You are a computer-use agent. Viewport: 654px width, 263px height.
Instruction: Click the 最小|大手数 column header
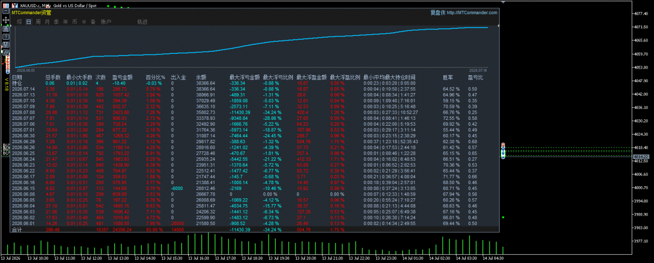coord(79,77)
